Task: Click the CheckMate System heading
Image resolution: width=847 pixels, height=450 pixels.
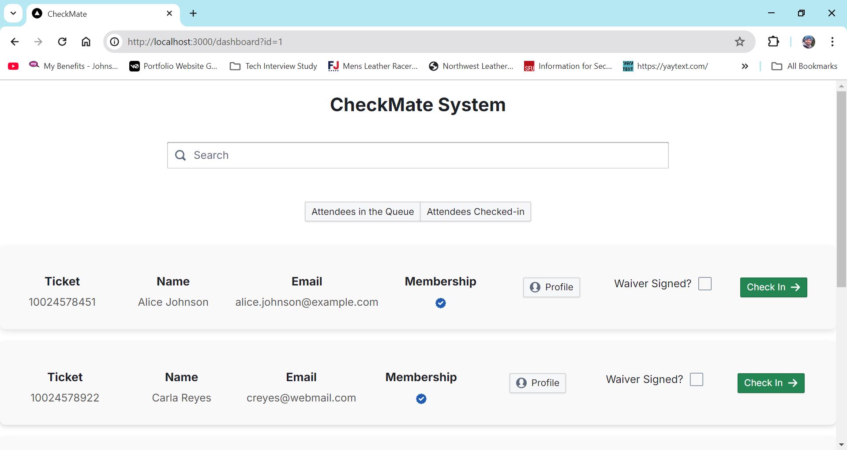Action: [x=418, y=105]
